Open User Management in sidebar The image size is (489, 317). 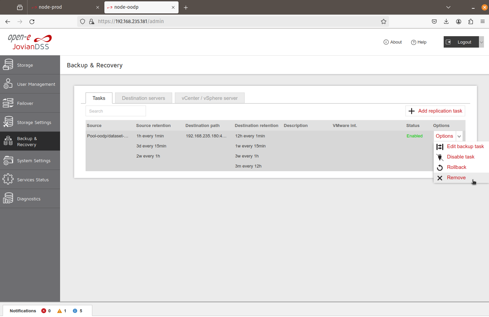(30, 84)
